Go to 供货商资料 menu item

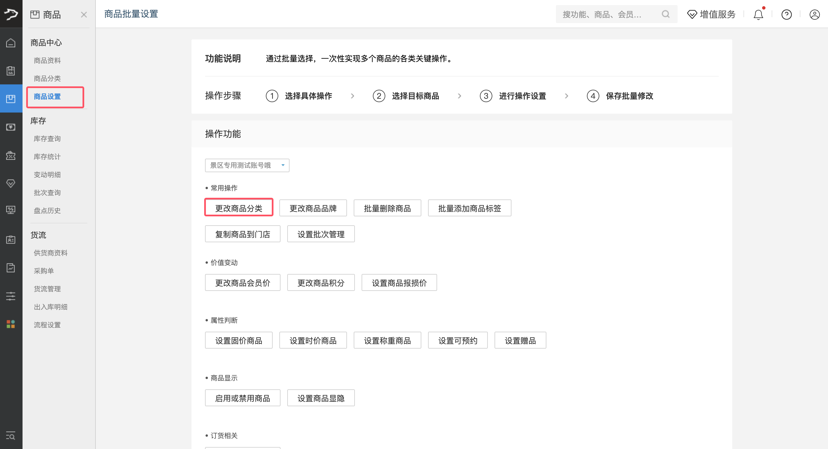click(x=51, y=253)
